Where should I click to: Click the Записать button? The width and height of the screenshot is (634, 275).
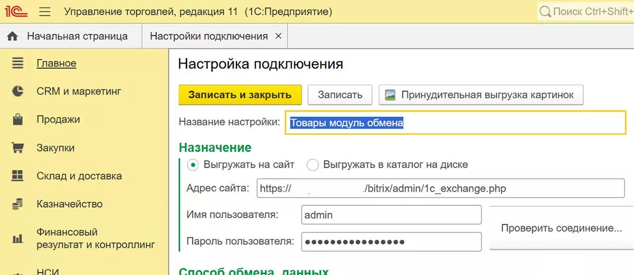click(340, 95)
